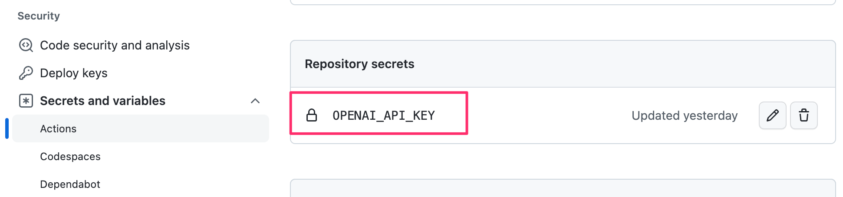Click the Security section heading
The width and height of the screenshot is (843, 197).
(x=39, y=16)
